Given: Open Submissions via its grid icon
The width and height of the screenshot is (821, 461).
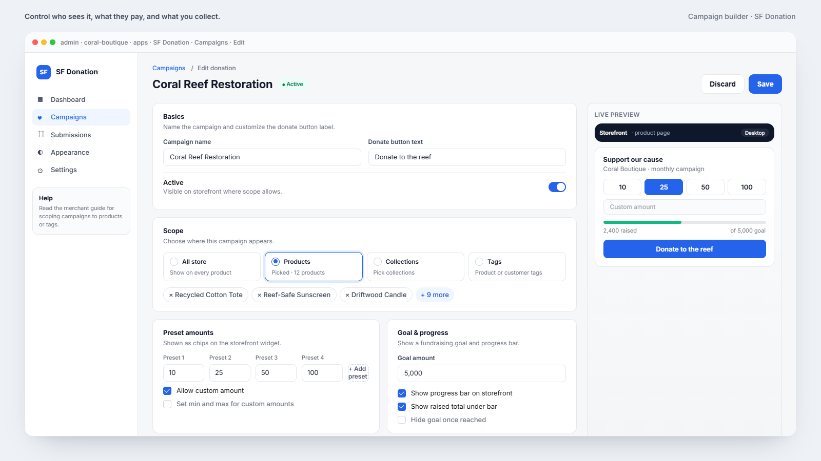Looking at the screenshot, I should pyautogui.click(x=41, y=135).
